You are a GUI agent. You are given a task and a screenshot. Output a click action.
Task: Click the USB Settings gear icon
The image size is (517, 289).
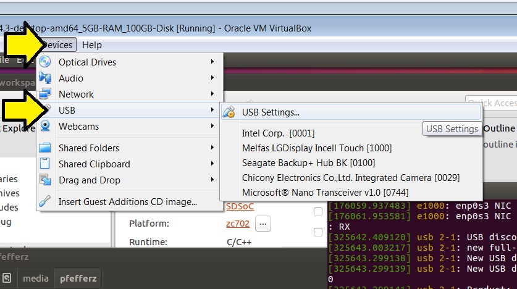229,112
